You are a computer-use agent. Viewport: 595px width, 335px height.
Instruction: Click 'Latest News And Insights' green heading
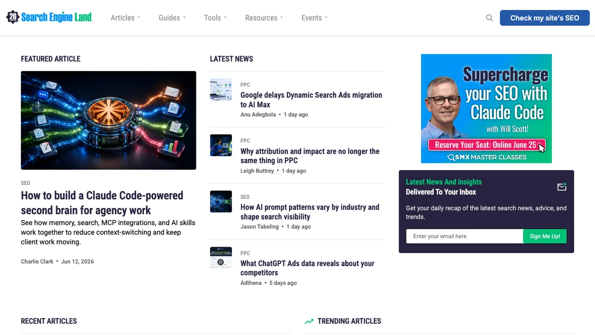point(444,182)
